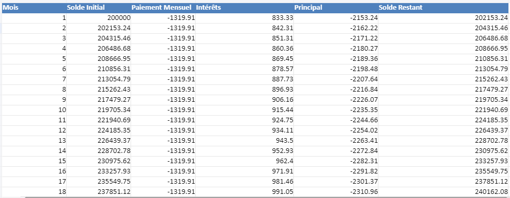Select the principal cell showing -2153.24

[x=336, y=18]
